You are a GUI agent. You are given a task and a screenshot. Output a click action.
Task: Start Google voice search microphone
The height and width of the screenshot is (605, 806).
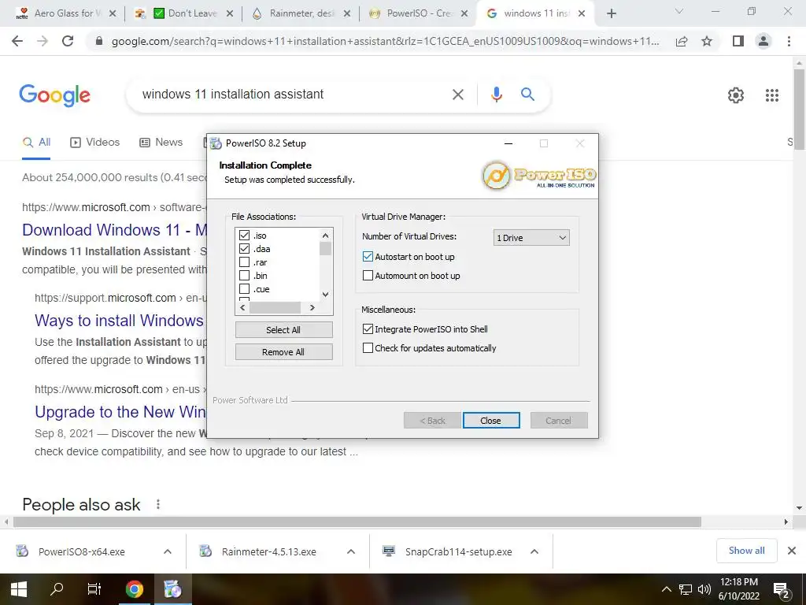pos(496,95)
